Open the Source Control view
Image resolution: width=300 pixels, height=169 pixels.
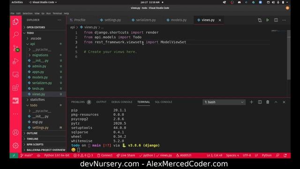click(x=15, y=48)
